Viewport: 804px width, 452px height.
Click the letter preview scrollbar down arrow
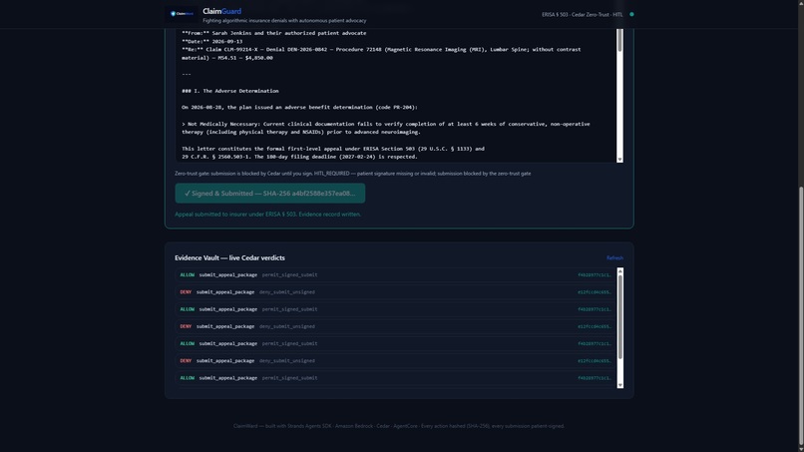click(619, 160)
